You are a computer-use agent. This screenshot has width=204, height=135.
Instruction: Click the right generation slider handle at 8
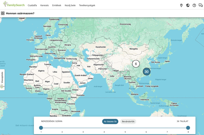coord(188,128)
